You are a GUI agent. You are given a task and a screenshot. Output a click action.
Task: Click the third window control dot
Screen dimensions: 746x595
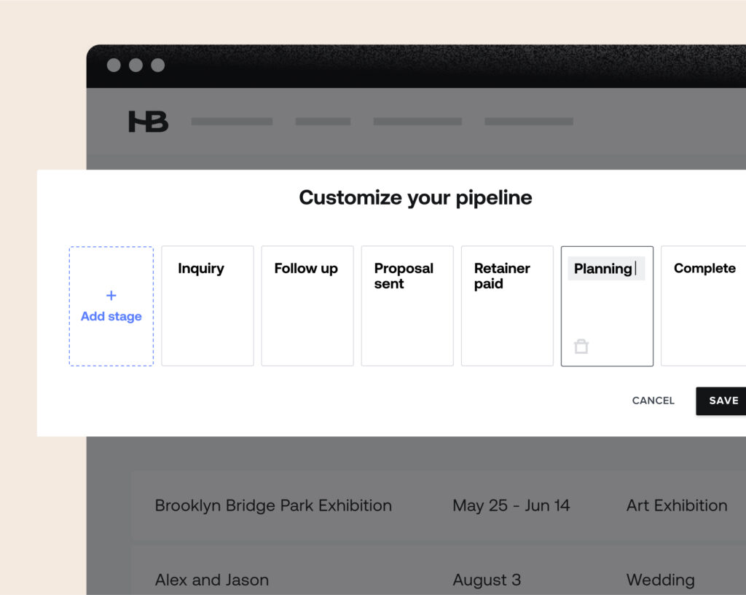point(158,65)
